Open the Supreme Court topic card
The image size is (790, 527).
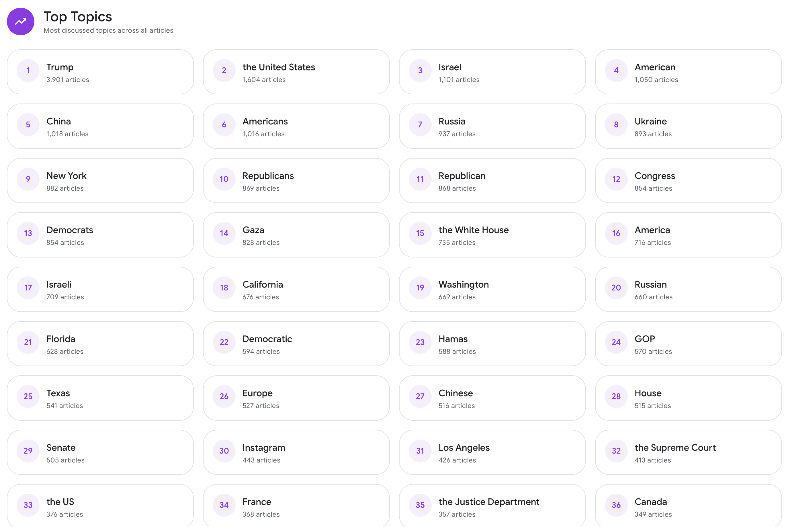point(688,452)
